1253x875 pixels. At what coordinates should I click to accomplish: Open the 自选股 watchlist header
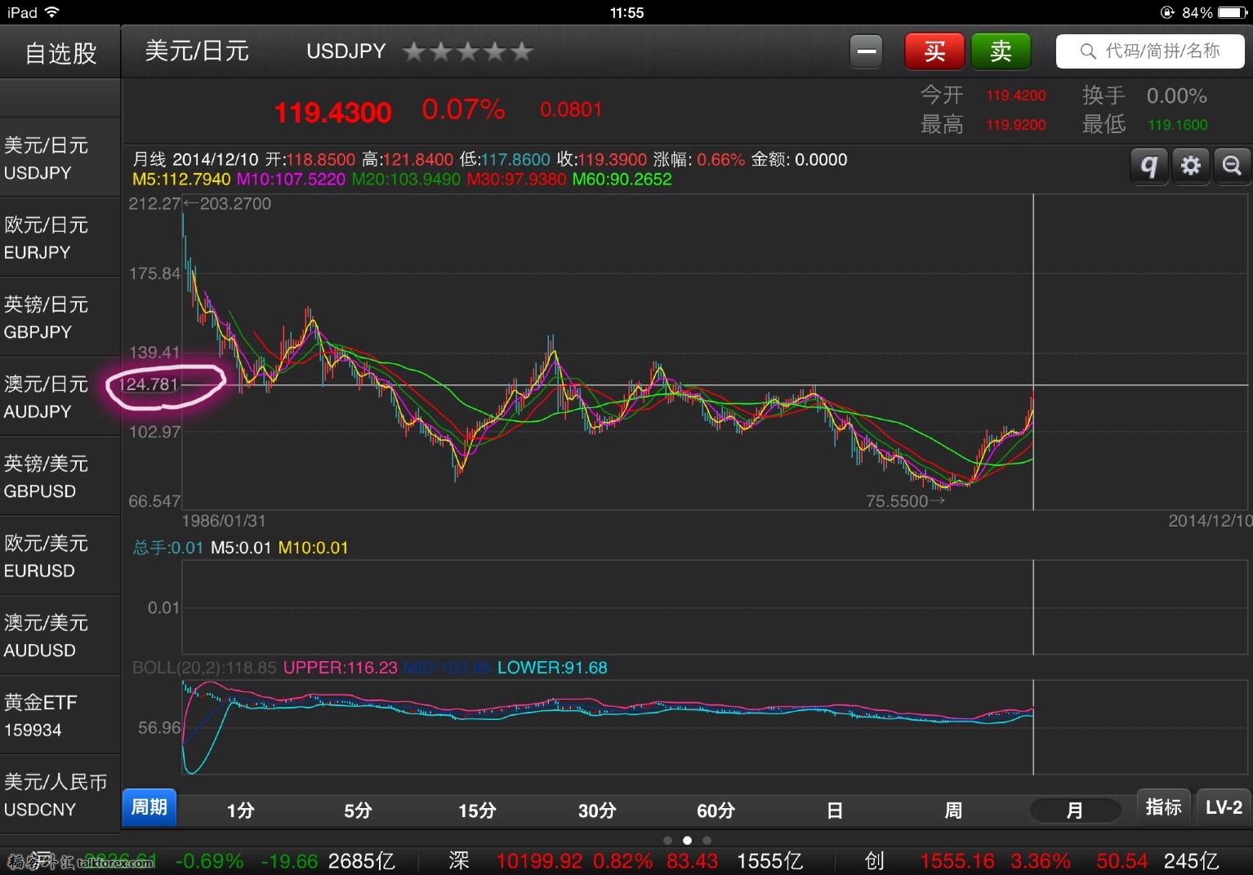pos(60,53)
